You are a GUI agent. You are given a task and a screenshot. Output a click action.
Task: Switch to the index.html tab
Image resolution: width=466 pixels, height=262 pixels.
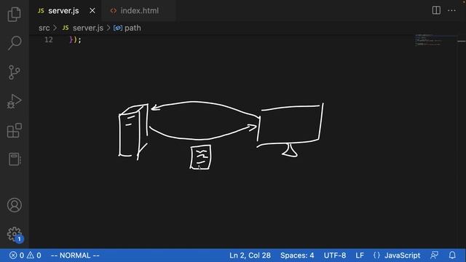(x=139, y=11)
